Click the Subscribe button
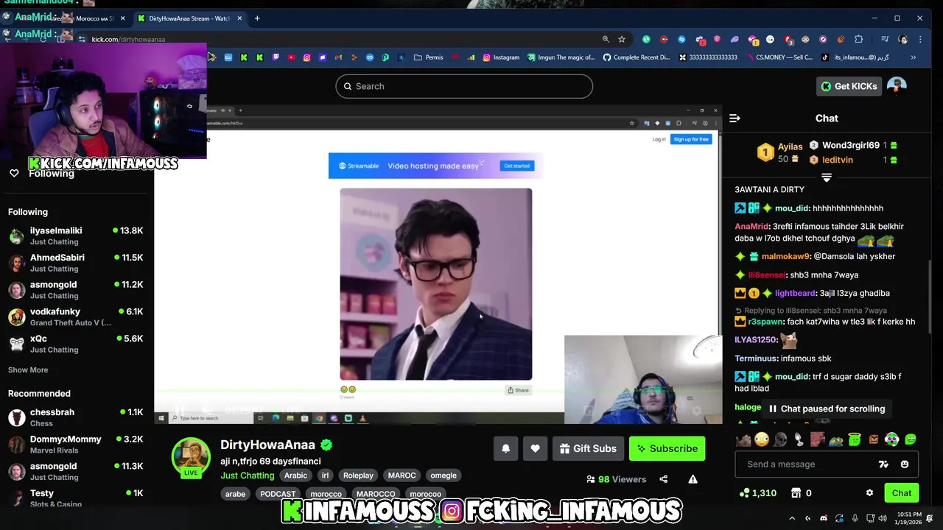Screen dimensions: 943x530 [x=667, y=448]
